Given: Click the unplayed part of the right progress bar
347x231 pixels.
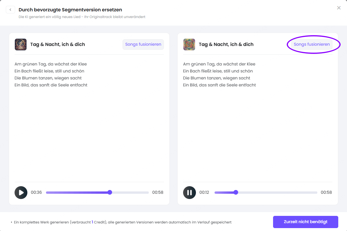Looking at the screenshot, I should coord(277,192).
